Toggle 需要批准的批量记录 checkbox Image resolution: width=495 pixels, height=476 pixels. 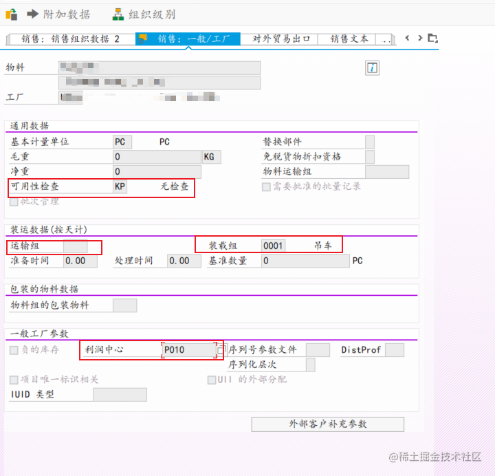pyautogui.click(x=266, y=186)
